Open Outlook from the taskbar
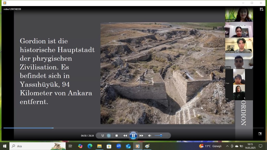 pos(128,146)
